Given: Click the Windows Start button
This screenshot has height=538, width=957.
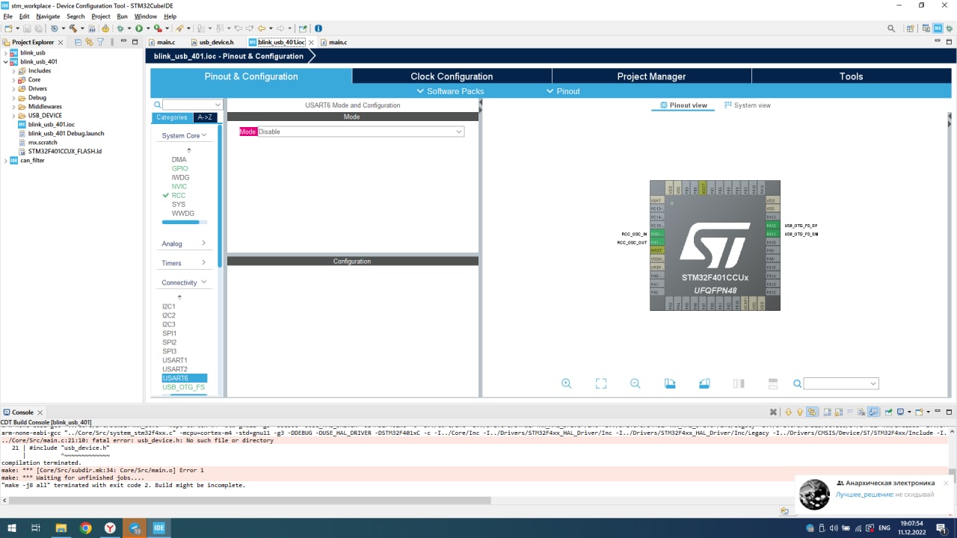Looking at the screenshot, I should pyautogui.click(x=11, y=528).
